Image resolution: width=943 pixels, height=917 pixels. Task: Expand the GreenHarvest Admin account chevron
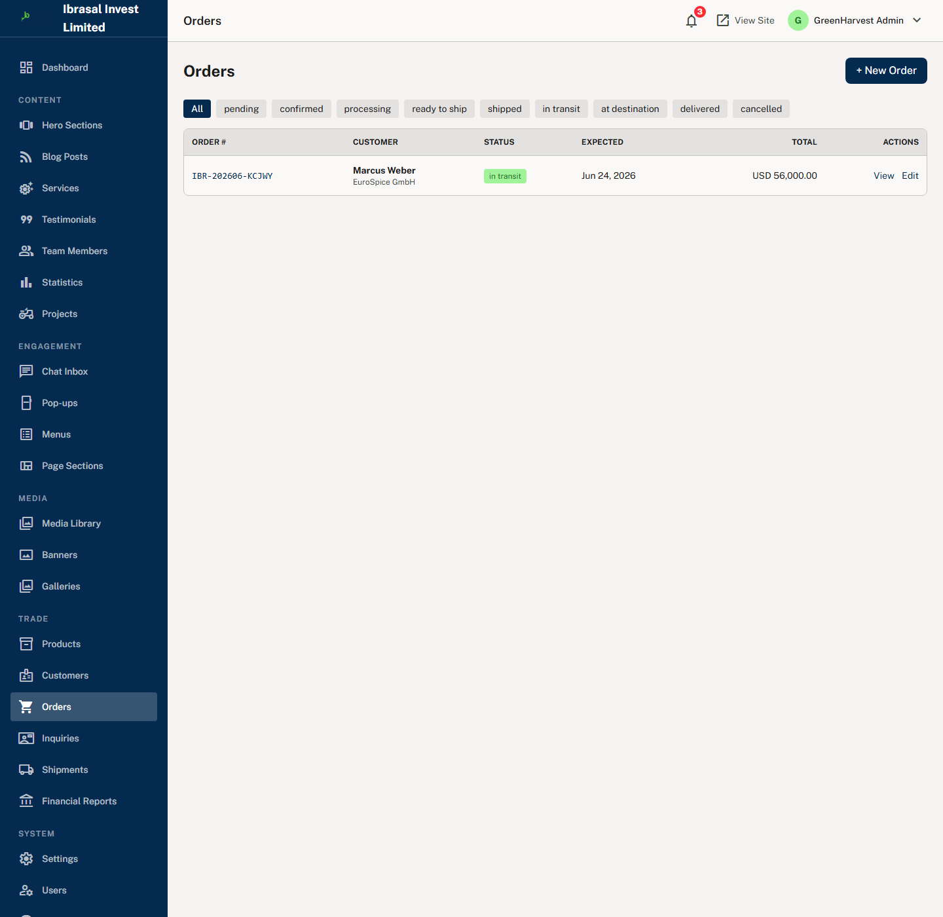(x=917, y=20)
